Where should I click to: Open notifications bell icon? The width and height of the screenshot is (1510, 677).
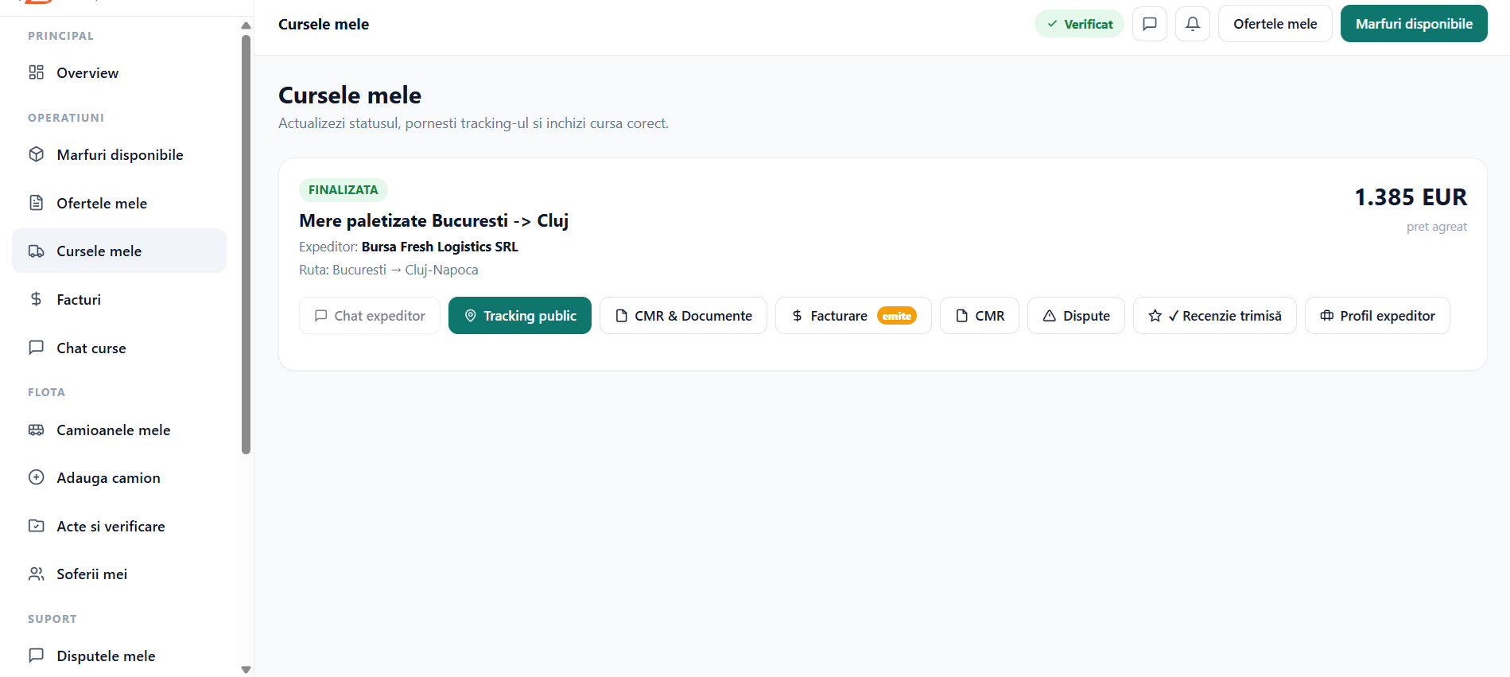point(1192,24)
